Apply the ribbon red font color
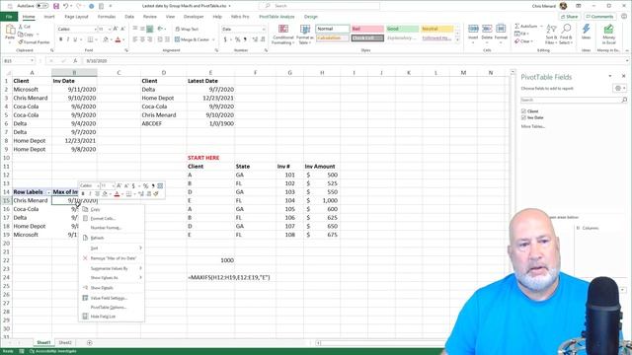 (118, 39)
